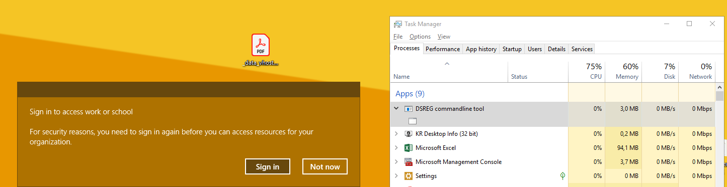
Task: Click the 0,2 MB memory value for KR Desktop Info
Action: (x=629, y=134)
